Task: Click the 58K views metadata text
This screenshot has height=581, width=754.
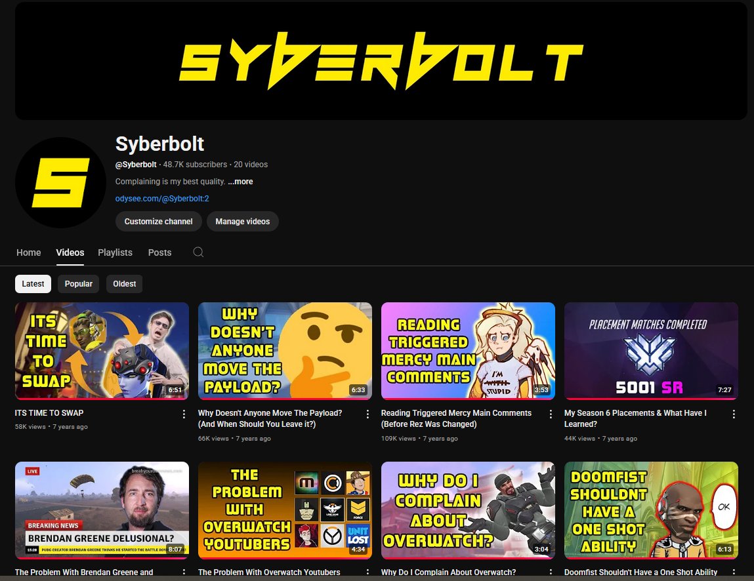Action: pos(30,427)
